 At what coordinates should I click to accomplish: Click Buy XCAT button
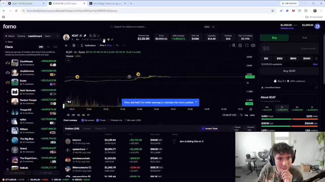pos(289,71)
